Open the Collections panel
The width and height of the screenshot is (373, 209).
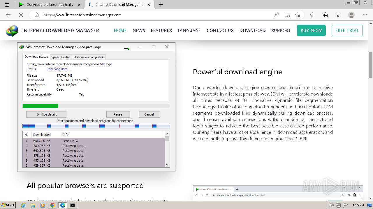point(325,15)
